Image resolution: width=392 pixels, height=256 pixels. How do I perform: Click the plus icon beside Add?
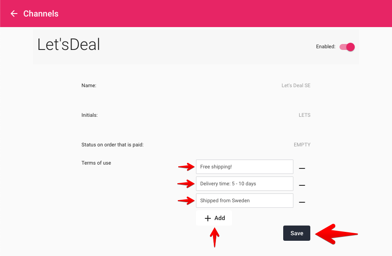[208, 218]
